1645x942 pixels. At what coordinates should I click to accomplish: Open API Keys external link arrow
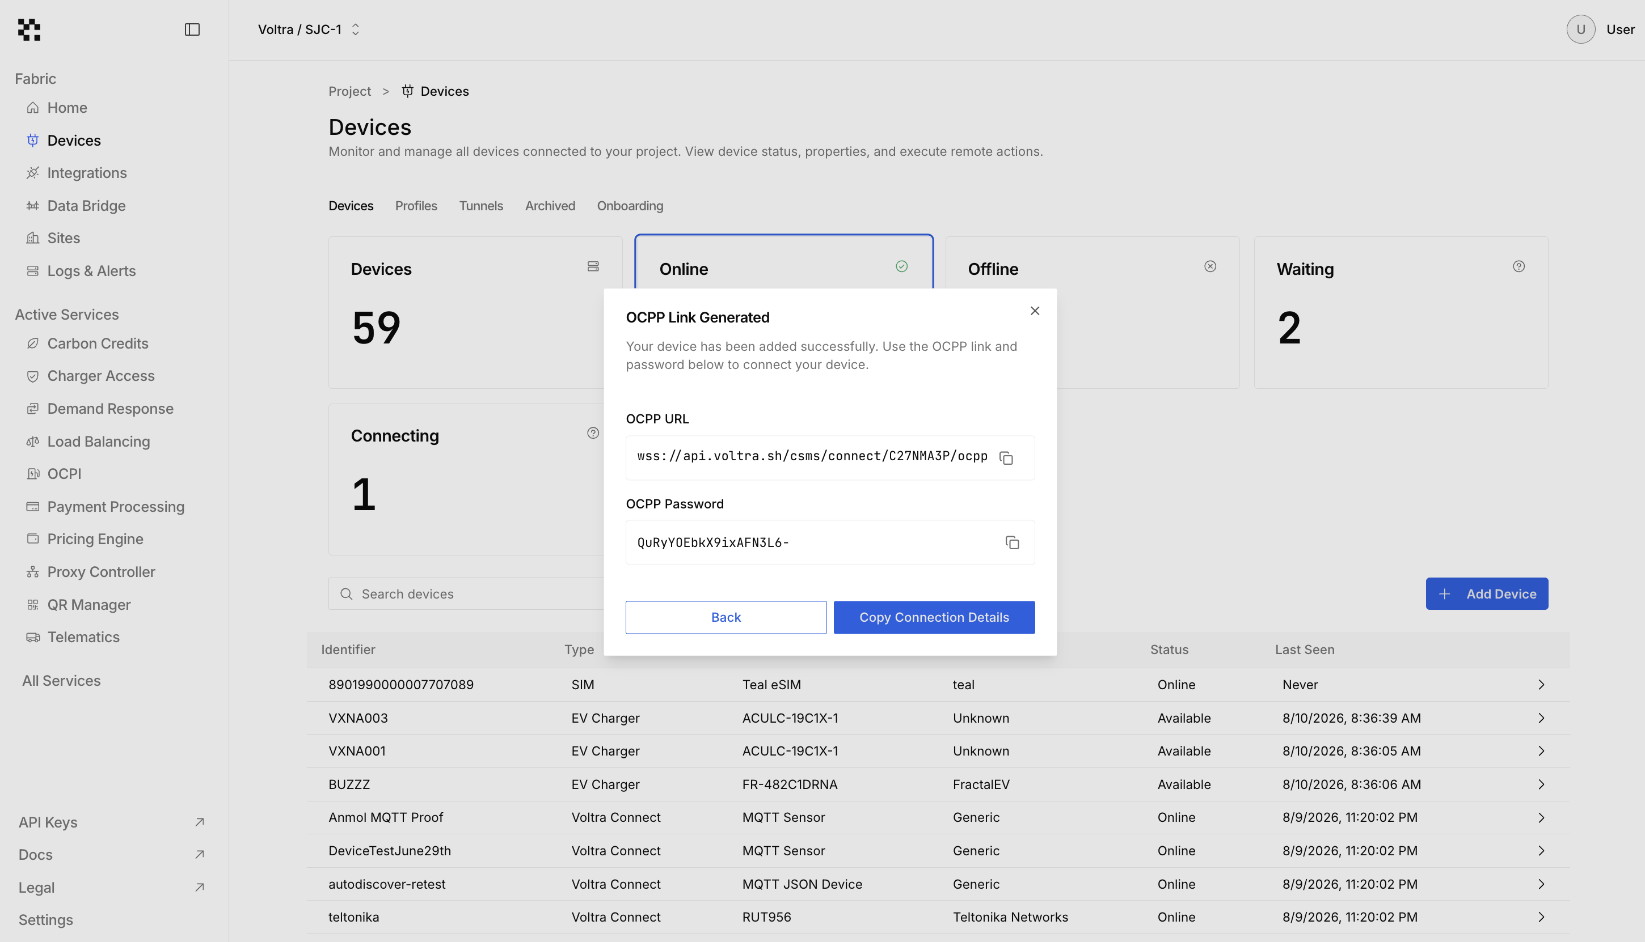[x=200, y=822]
